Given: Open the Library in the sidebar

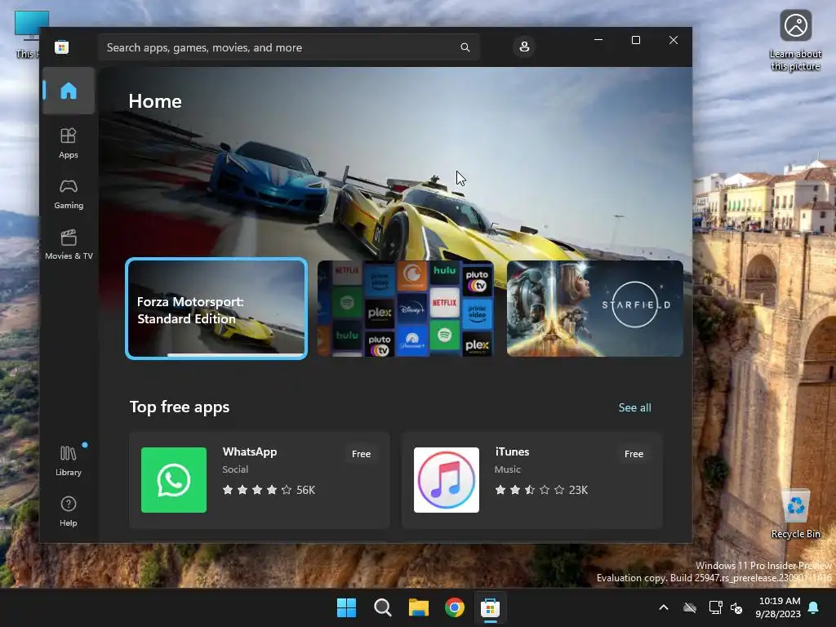Looking at the screenshot, I should click(x=69, y=460).
